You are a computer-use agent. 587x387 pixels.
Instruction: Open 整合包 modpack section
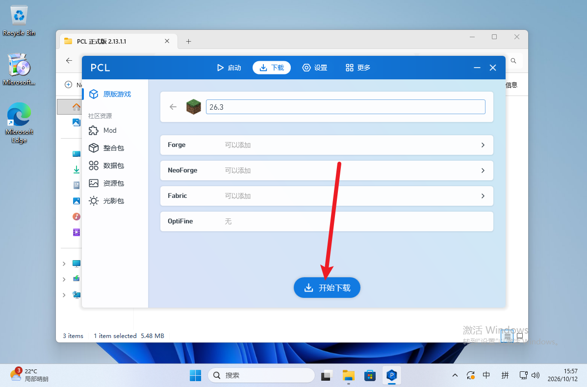tap(106, 148)
